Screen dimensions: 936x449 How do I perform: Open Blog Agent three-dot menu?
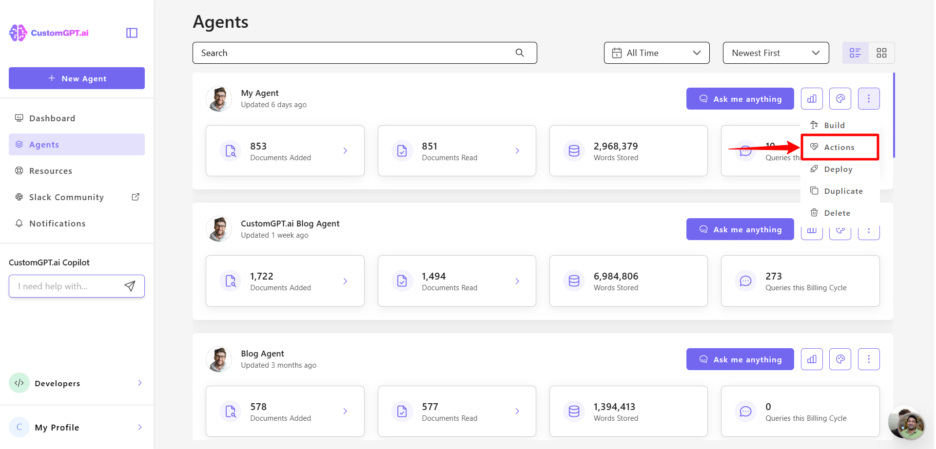[x=869, y=359]
